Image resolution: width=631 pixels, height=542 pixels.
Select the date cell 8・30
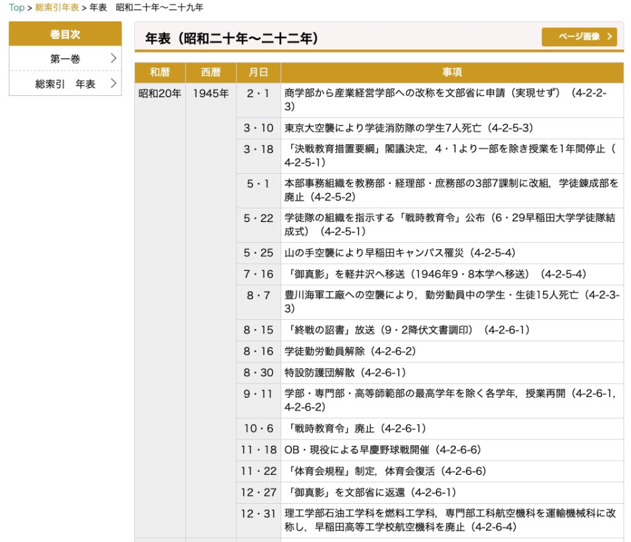point(258,373)
